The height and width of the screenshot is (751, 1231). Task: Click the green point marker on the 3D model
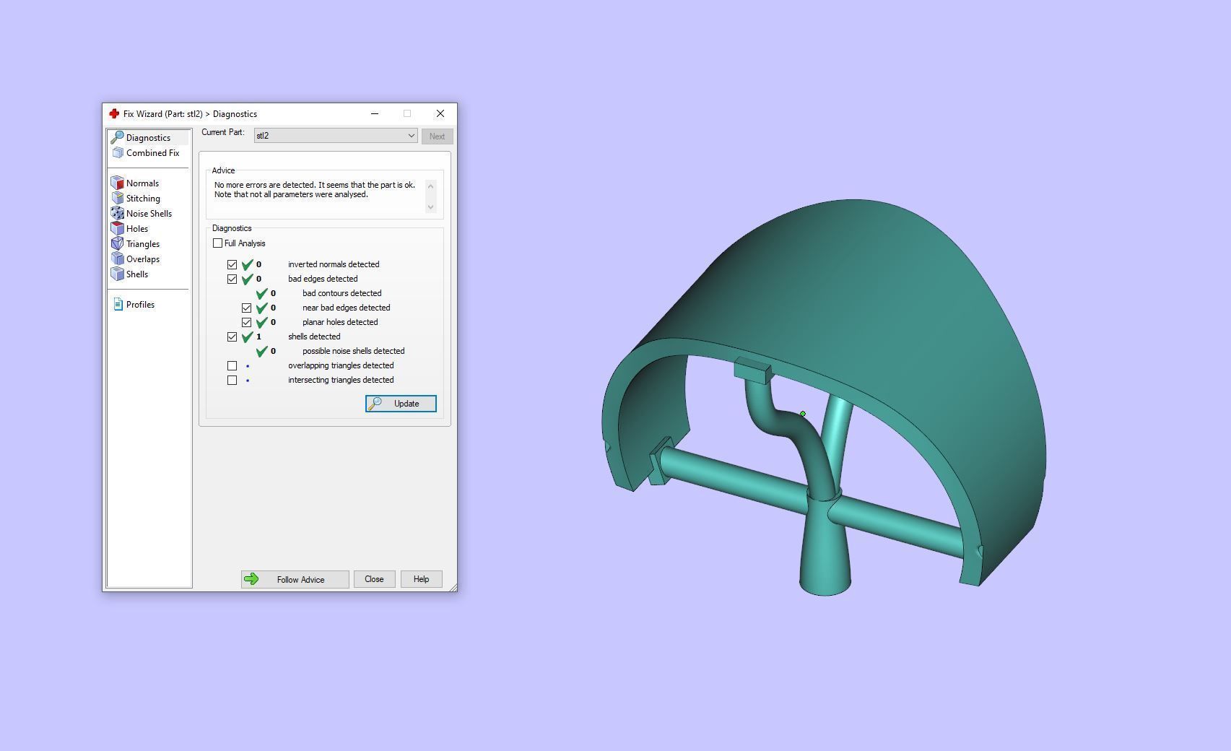point(803,414)
